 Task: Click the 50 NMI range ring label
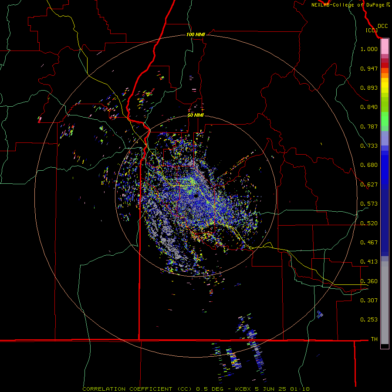(x=196, y=115)
